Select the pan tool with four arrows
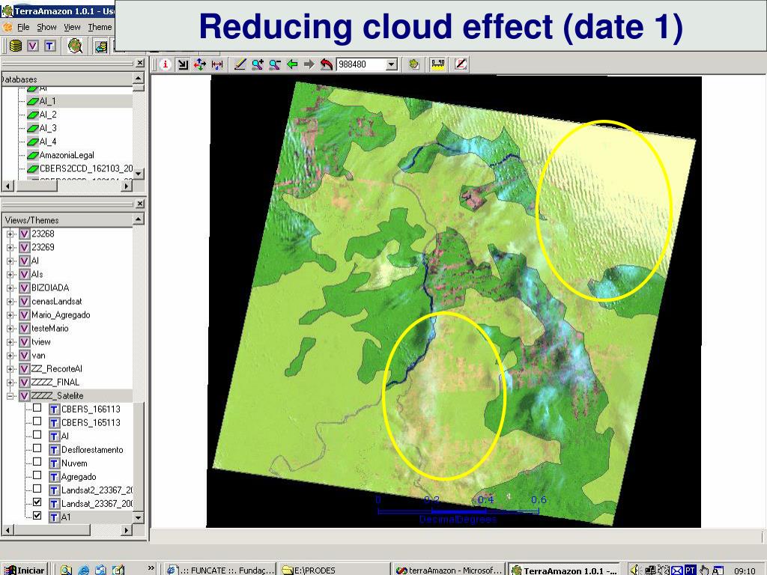Screen dimensions: 767x575 199,64
